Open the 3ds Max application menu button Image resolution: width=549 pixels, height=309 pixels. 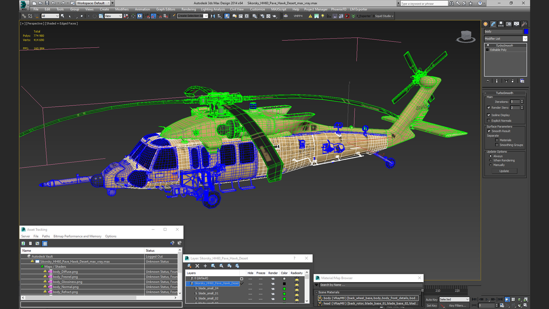click(24, 5)
